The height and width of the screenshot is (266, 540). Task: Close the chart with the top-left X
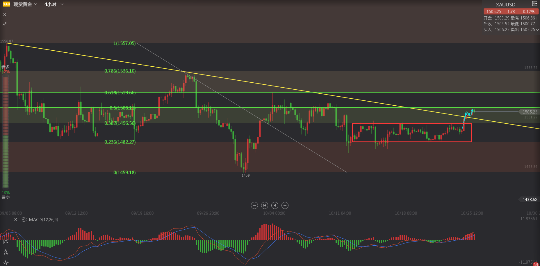click(5, 15)
